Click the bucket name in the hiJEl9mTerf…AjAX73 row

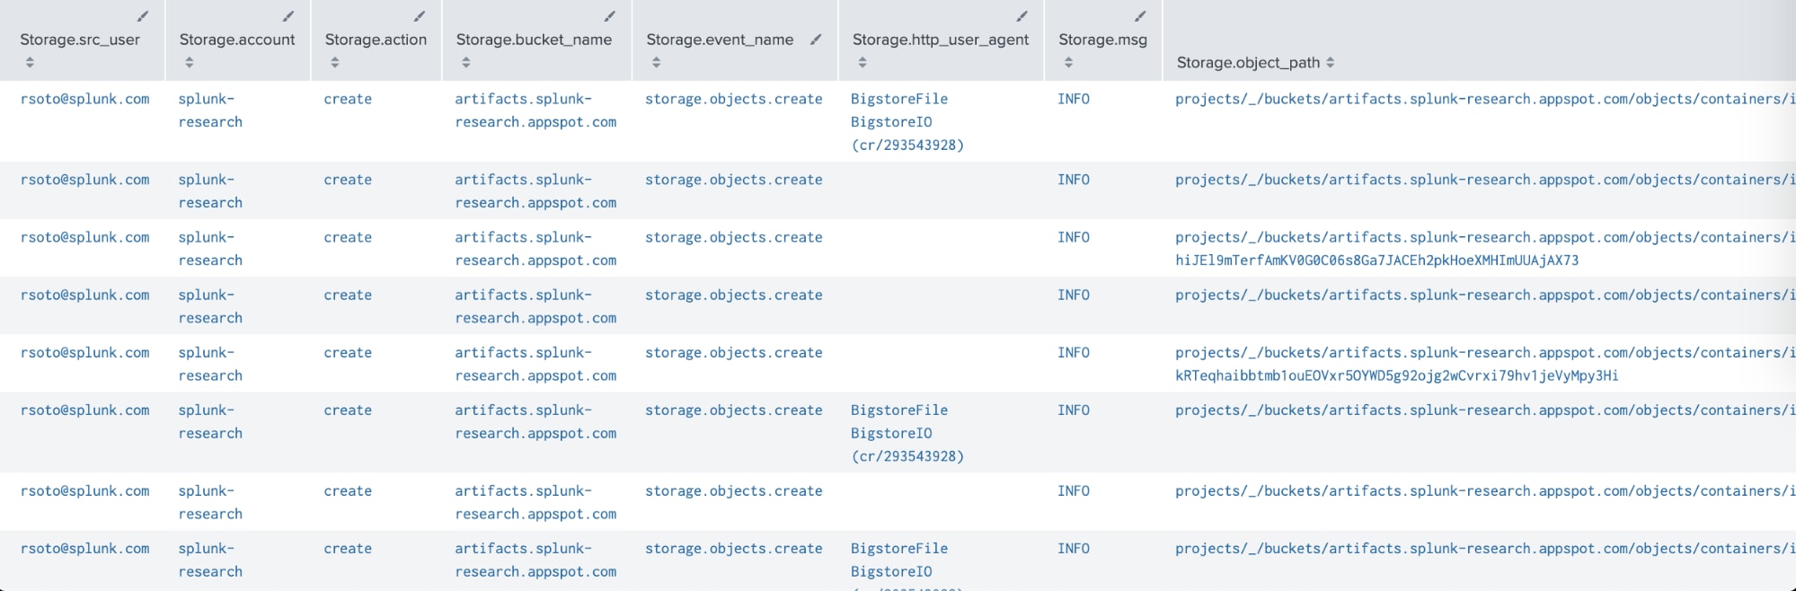click(x=535, y=249)
